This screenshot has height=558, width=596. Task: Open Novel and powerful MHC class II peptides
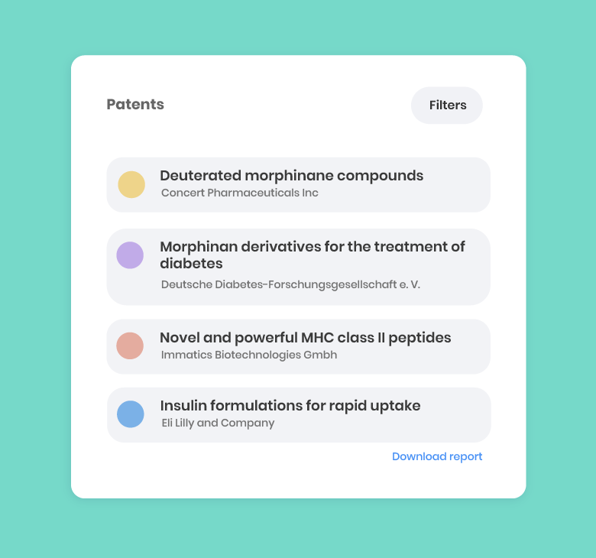pyautogui.click(x=305, y=338)
